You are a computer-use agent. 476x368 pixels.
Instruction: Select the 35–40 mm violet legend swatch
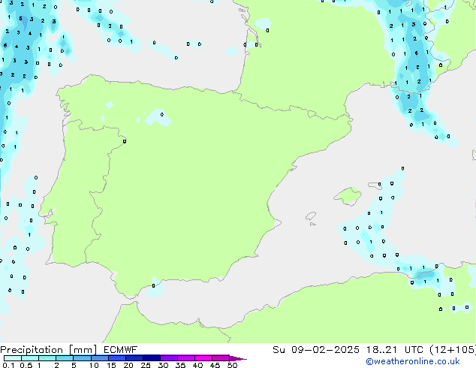[185, 358]
